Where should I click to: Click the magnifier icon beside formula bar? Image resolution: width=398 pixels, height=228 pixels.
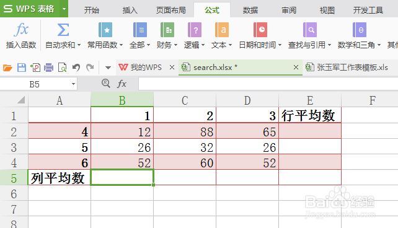(x=106, y=83)
